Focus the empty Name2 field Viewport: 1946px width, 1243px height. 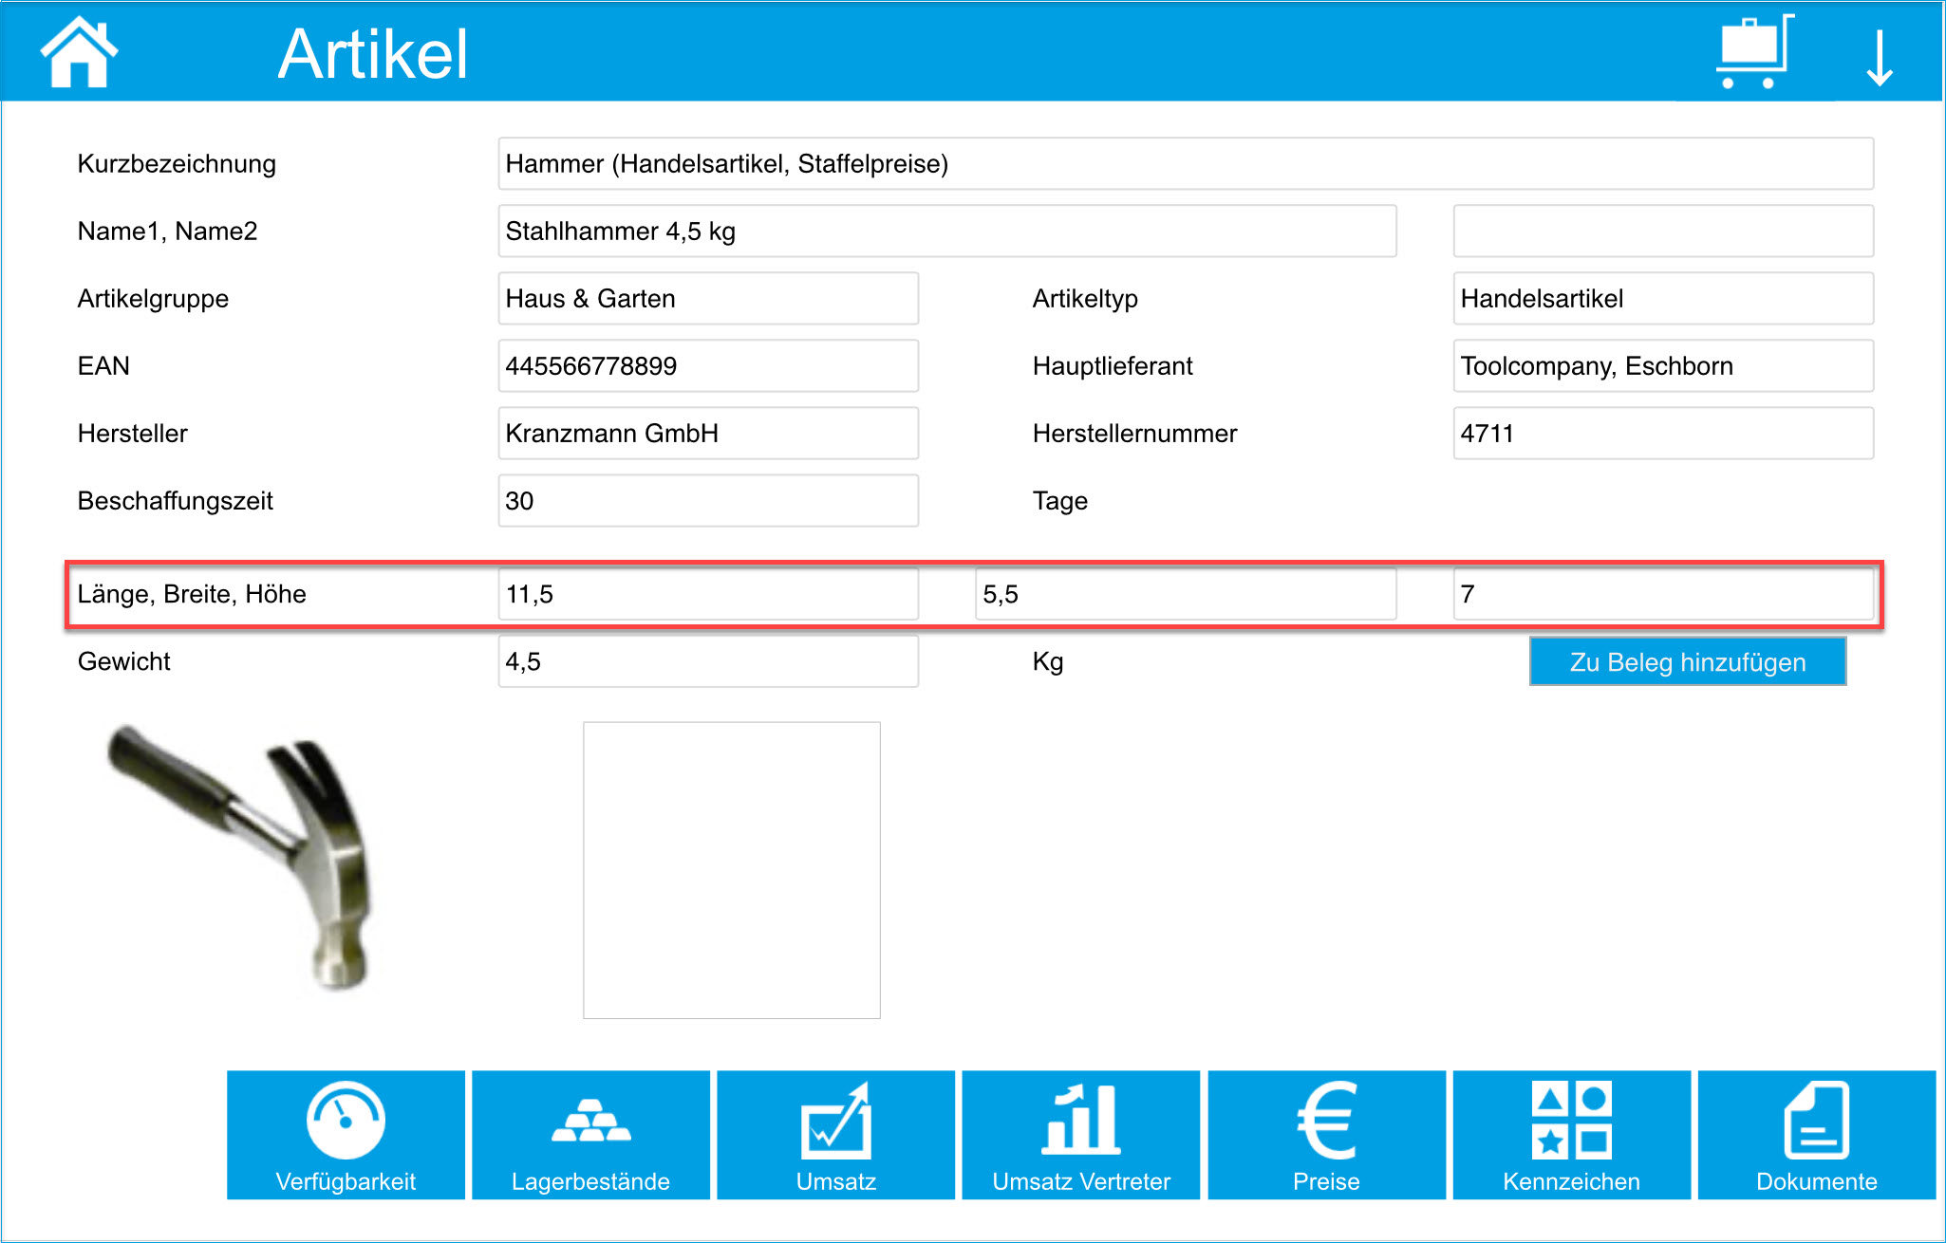1662,231
